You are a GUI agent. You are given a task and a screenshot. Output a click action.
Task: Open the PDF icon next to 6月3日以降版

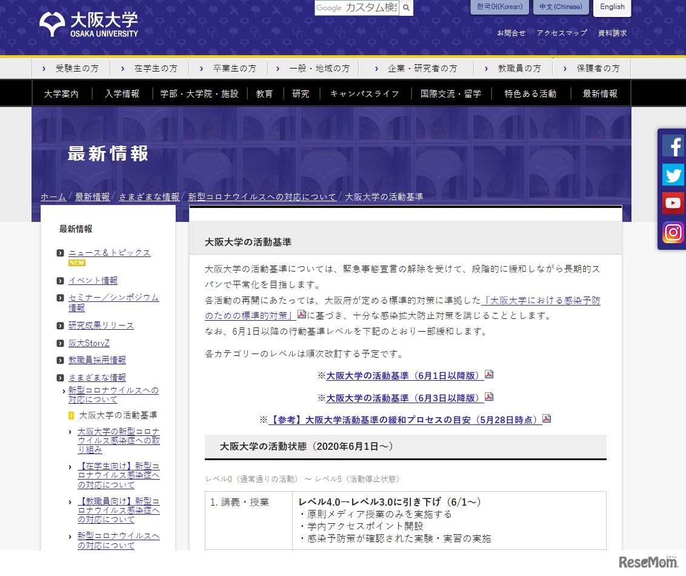pos(488,397)
